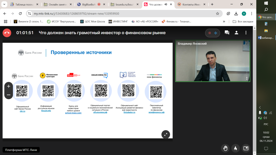The width and height of the screenshot is (276, 155).
Task: Click the page vertical scrollbar down arrow
Action: click(254, 153)
